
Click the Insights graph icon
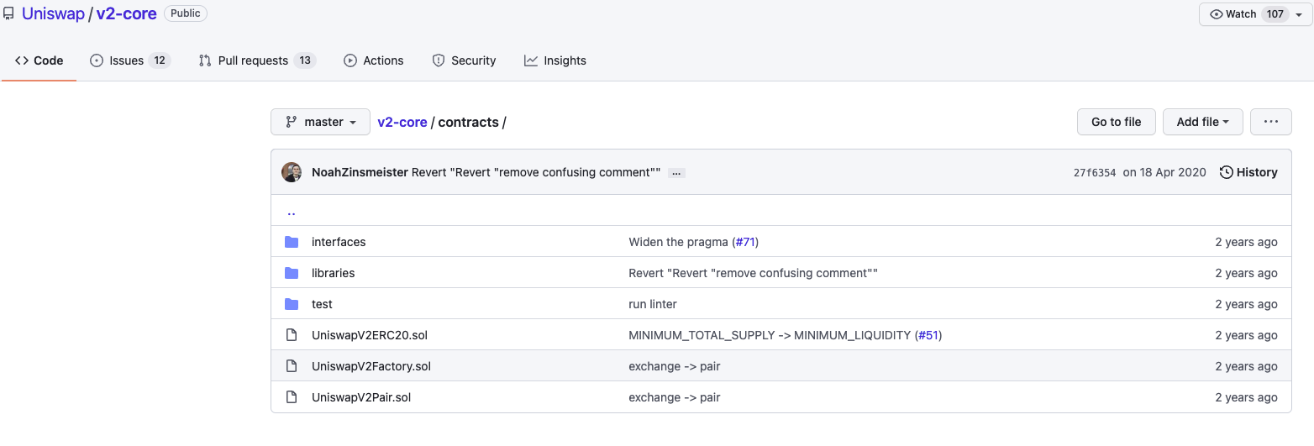click(x=531, y=60)
